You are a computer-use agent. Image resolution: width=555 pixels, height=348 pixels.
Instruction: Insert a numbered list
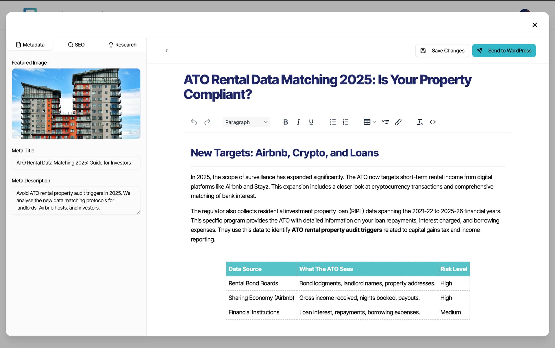pyautogui.click(x=345, y=122)
